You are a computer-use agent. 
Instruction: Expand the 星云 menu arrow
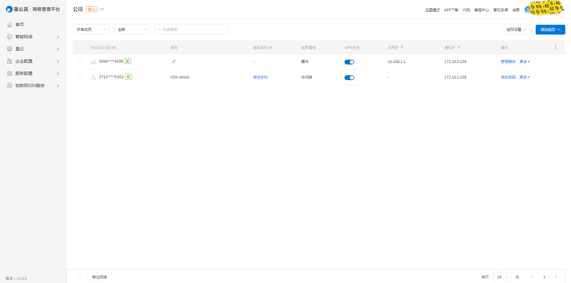point(58,49)
